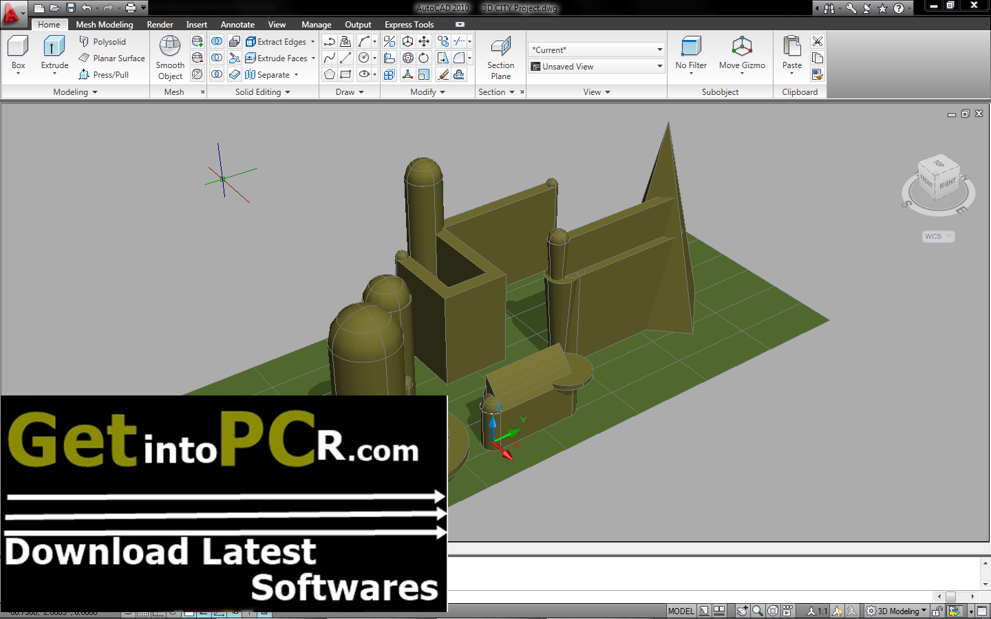Open the 1:1 annotation scale control
Image resolution: width=991 pixels, height=619 pixels.
pos(818,611)
